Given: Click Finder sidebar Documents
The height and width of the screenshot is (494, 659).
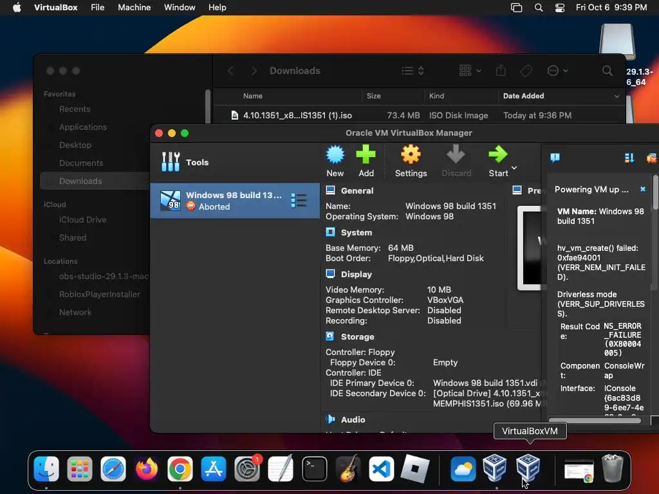Looking at the screenshot, I should tap(81, 163).
